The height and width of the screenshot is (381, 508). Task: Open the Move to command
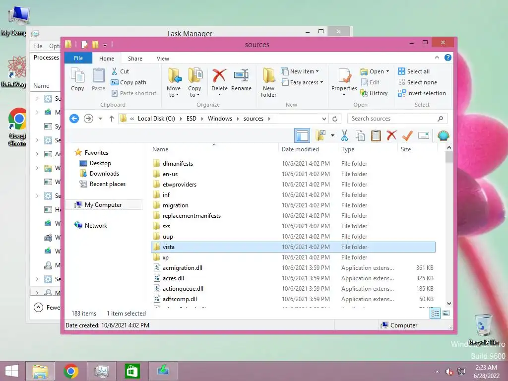(174, 83)
